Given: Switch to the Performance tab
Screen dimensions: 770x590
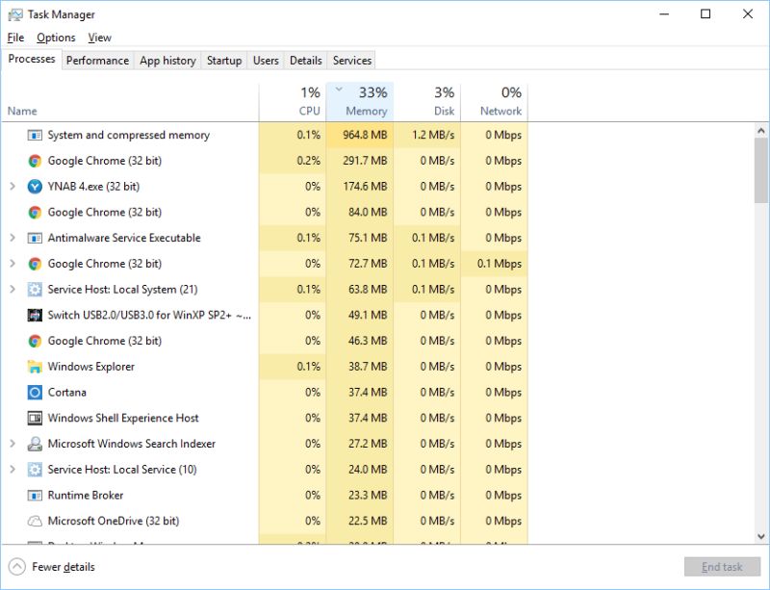Looking at the screenshot, I should pyautogui.click(x=97, y=60).
